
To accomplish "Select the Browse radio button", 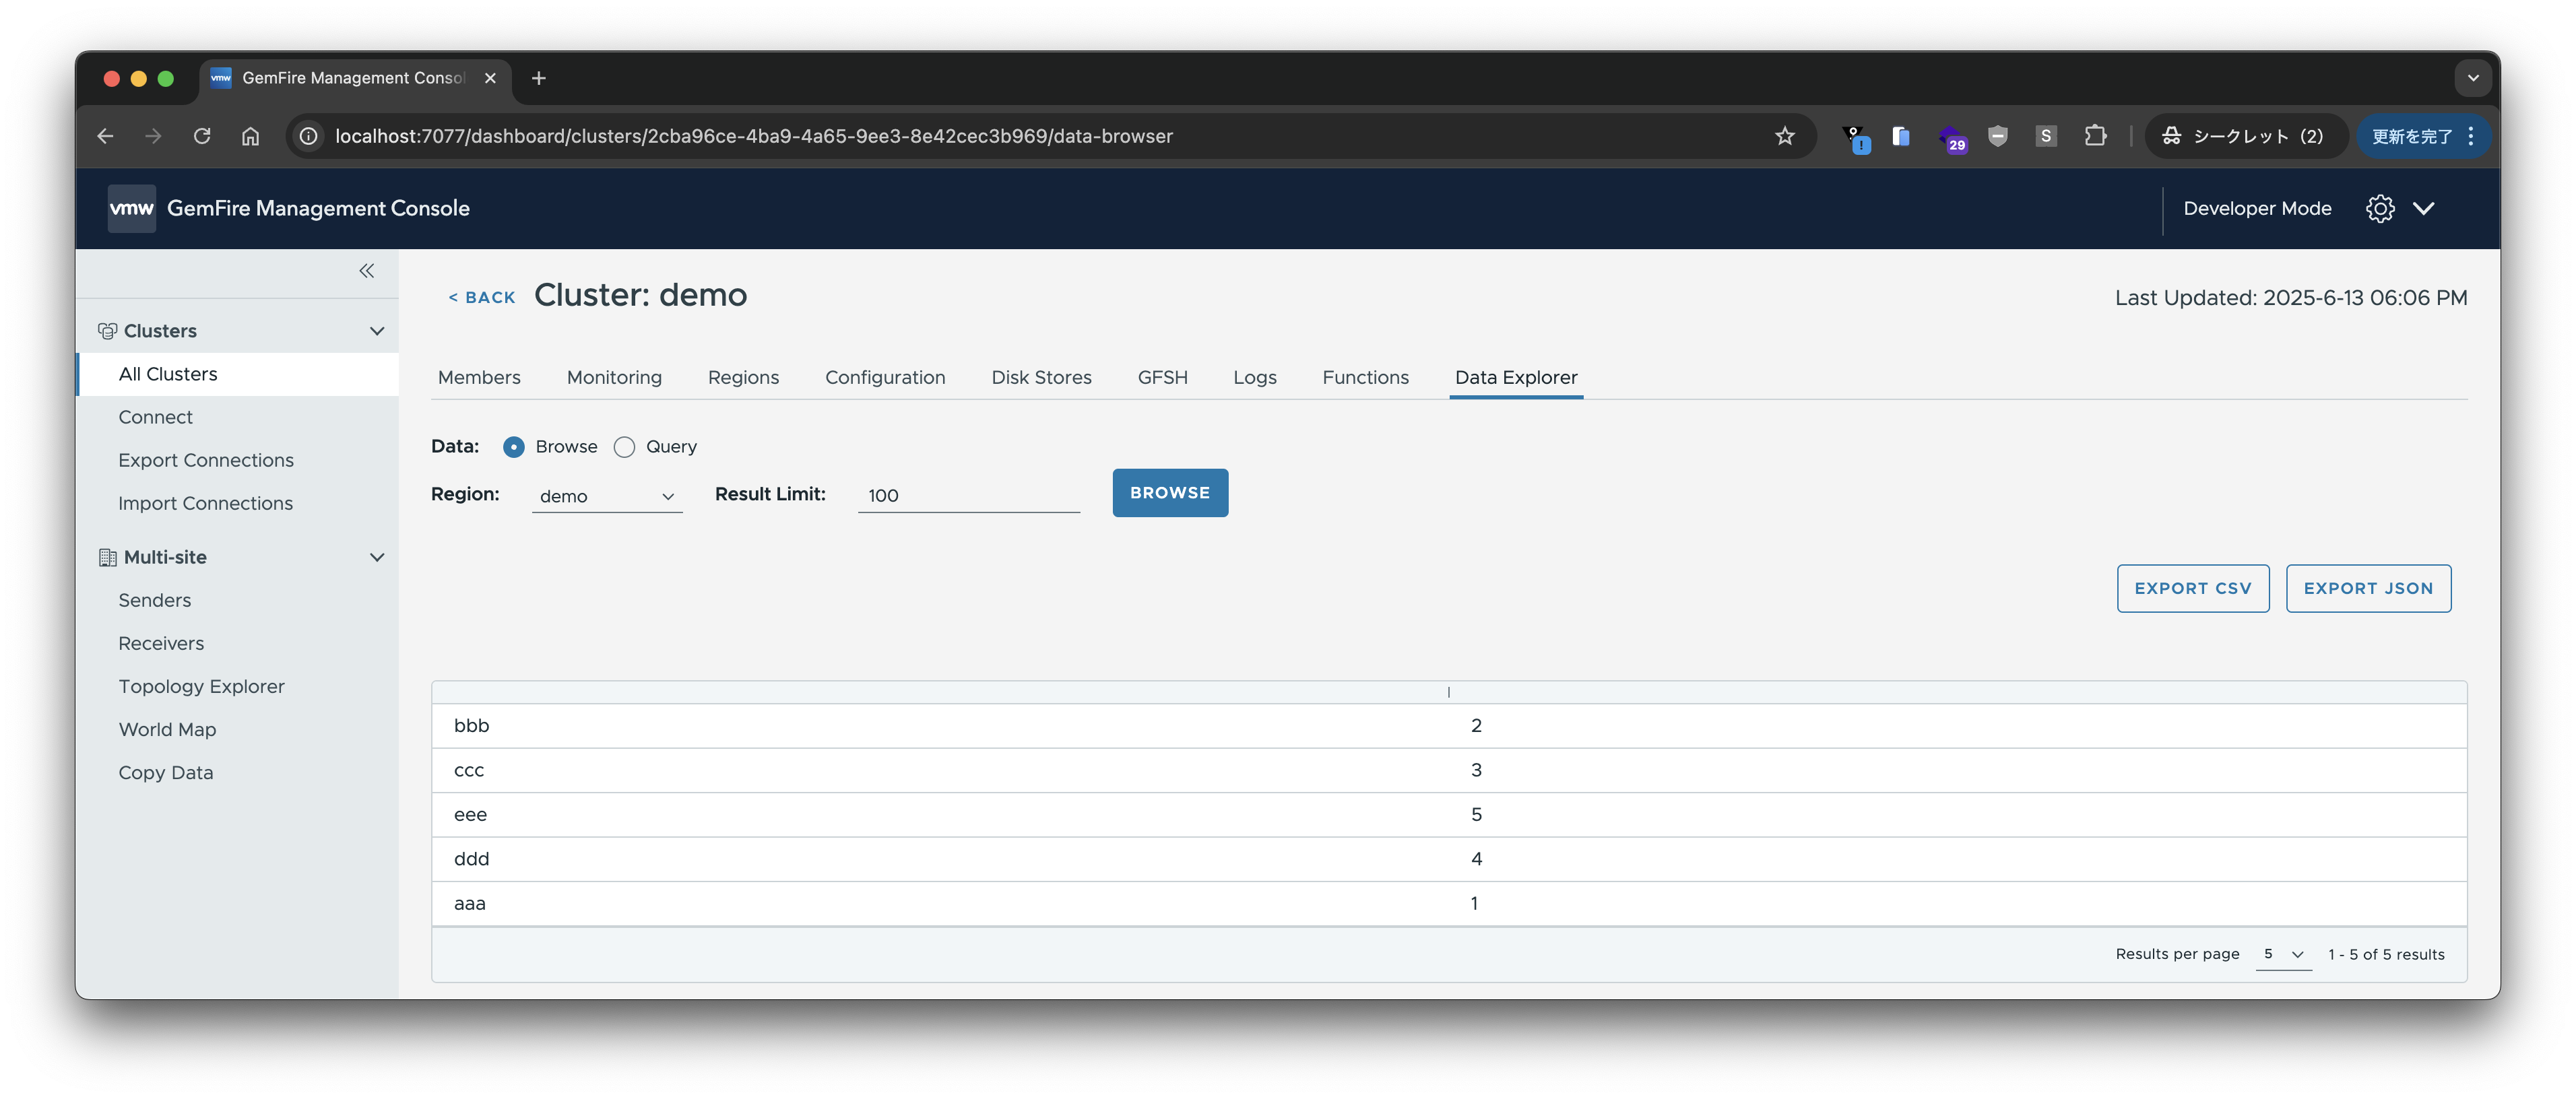I will click(x=513, y=447).
